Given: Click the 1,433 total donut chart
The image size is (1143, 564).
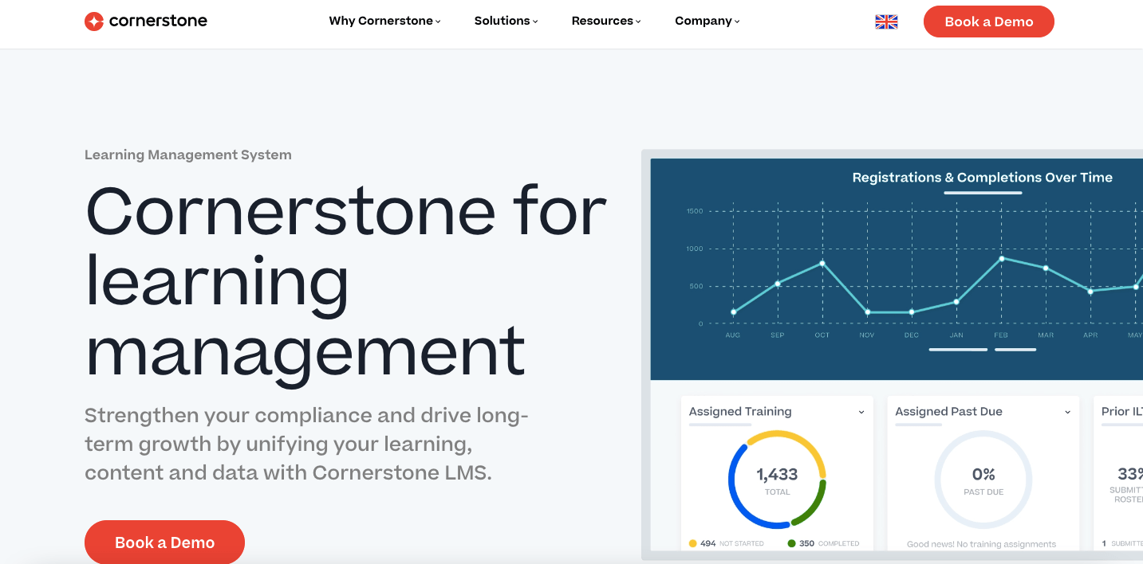Looking at the screenshot, I should point(777,480).
